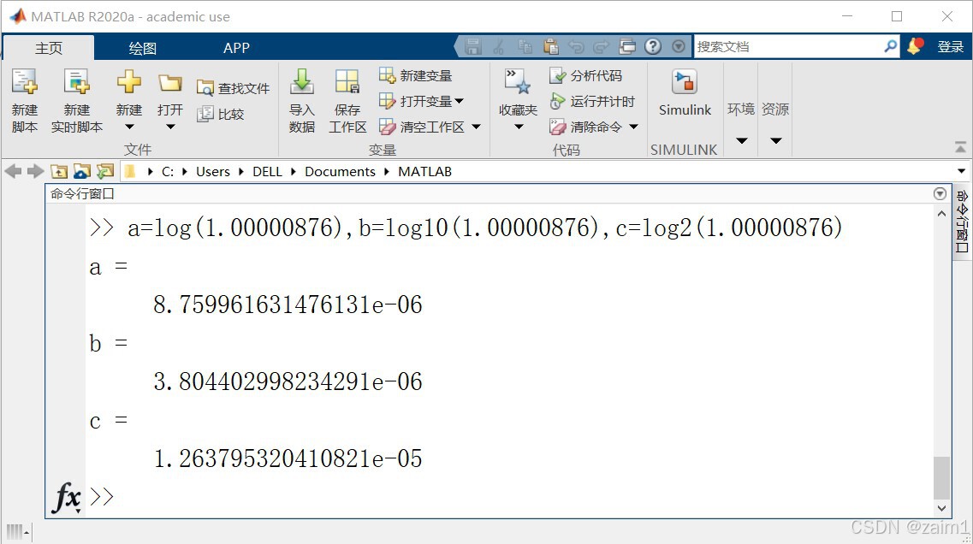Click the undo arrow in quick access bar
973x544 pixels.
(x=577, y=46)
